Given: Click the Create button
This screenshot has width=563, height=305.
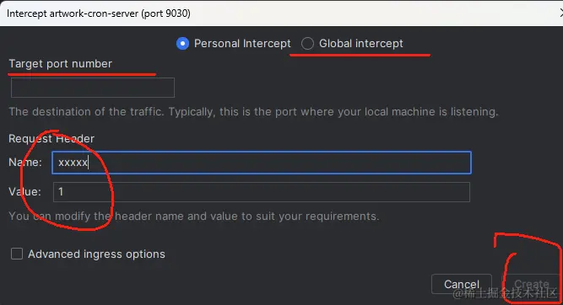Looking at the screenshot, I should point(532,284).
